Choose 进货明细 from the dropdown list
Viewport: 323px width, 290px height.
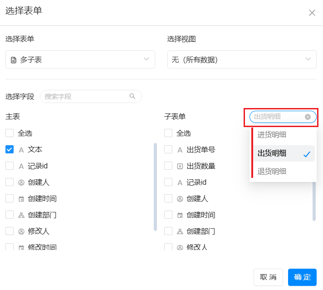[272, 134]
